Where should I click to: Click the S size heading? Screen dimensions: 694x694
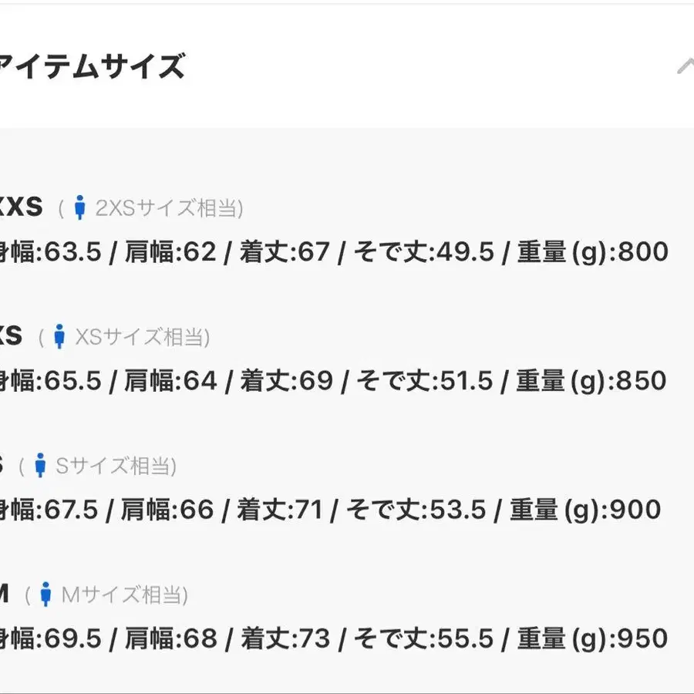click(x=3, y=465)
